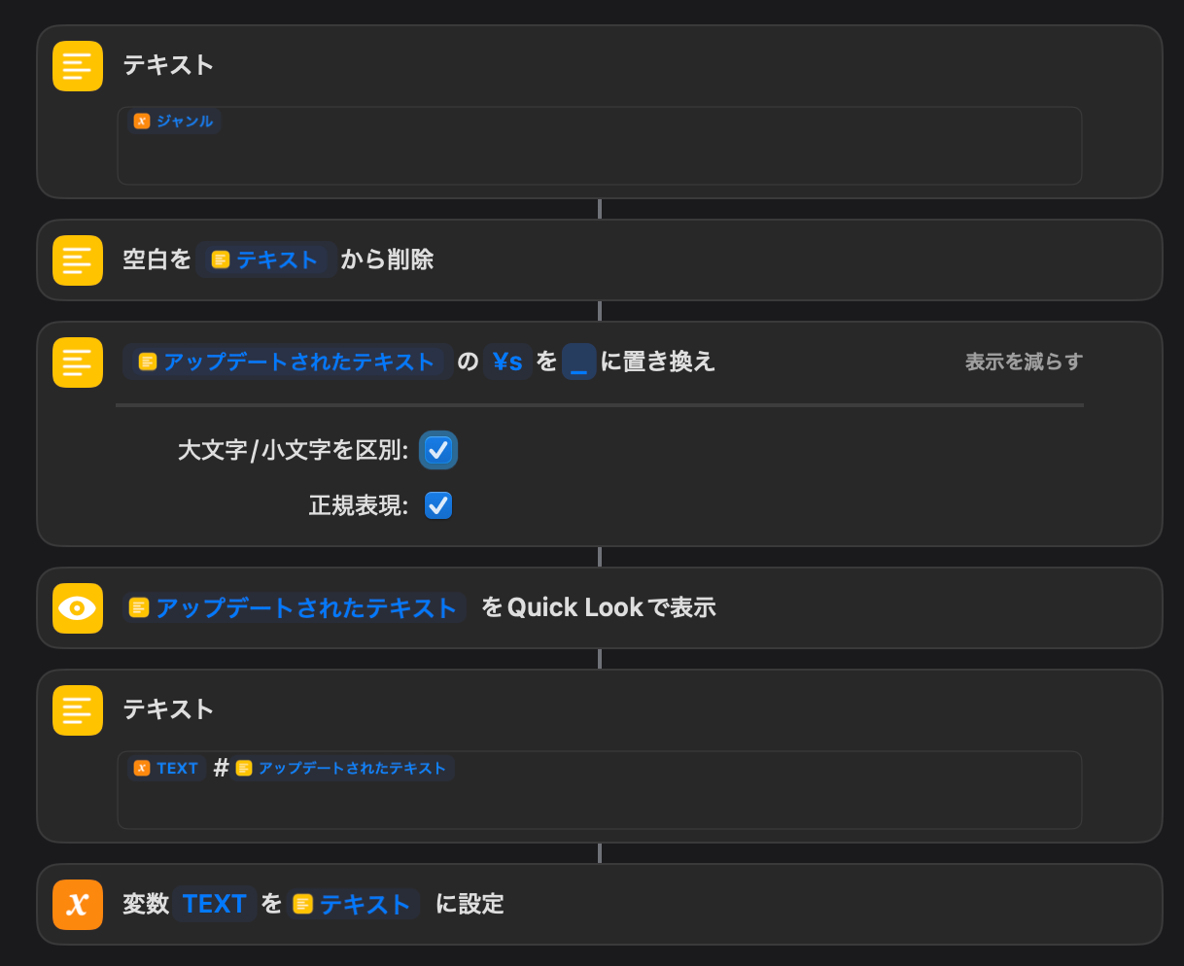Toggle the 大文字/小文字を区別 checkbox
Image resolution: width=1184 pixels, height=966 pixels.
[438, 450]
